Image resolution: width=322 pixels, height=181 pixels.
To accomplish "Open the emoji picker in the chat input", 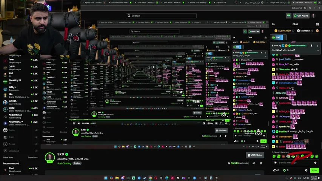I will 316,163.
